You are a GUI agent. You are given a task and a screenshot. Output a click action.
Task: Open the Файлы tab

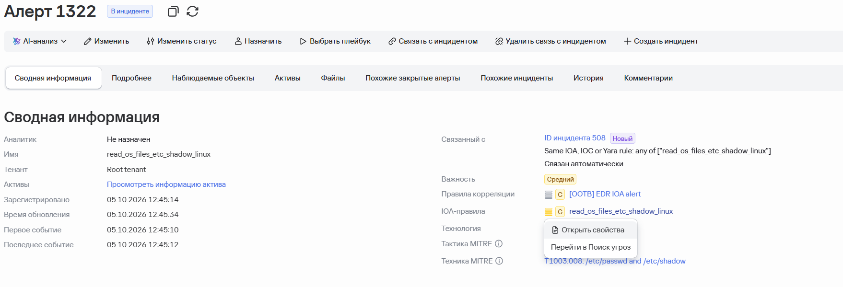pos(333,78)
